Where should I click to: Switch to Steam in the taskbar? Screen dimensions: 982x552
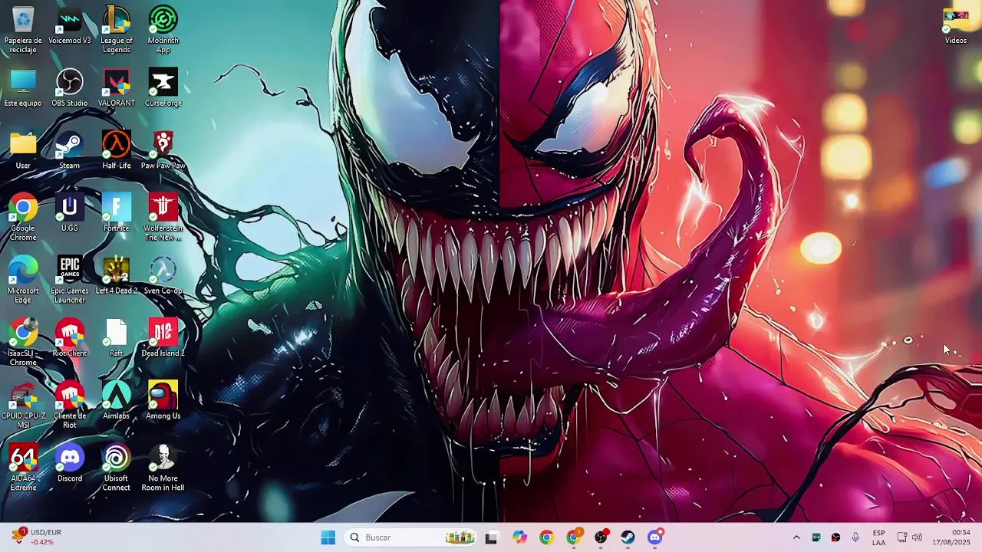[x=628, y=537]
